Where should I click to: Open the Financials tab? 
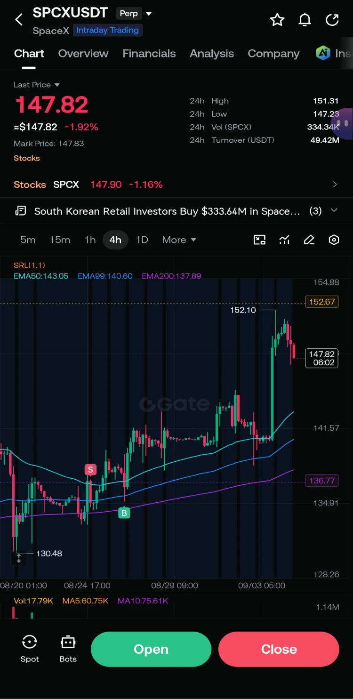[149, 54]
